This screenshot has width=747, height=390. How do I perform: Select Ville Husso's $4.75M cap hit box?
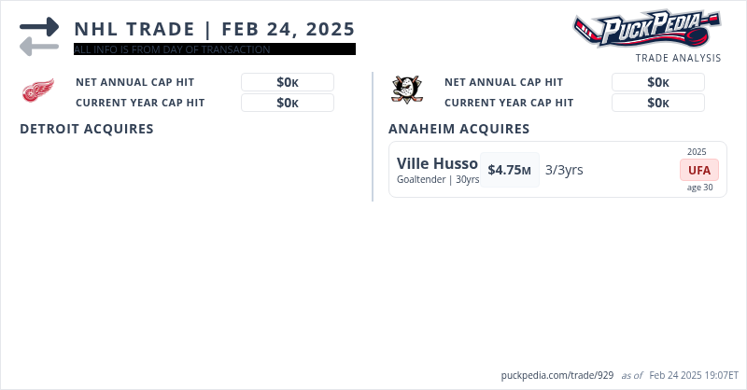(x=509, y=170)
